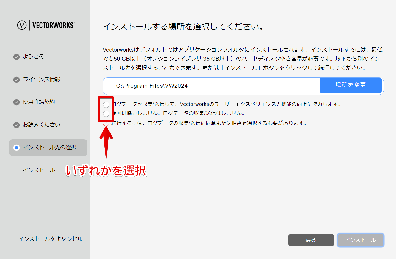
Task: Click the お読みください step checkmark icon
Action: click(16, 125)
